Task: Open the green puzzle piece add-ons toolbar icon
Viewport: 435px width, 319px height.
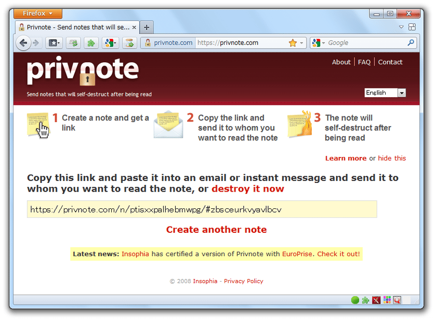Action: [x=91, y=43]
